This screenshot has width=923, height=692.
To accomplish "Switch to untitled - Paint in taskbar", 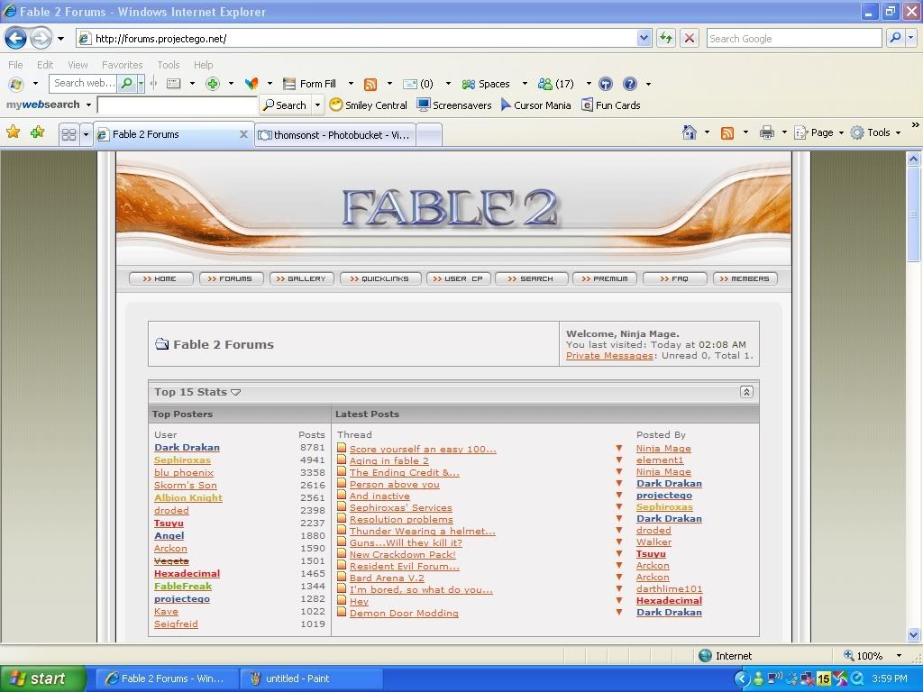I will click(x=311, y=678).
